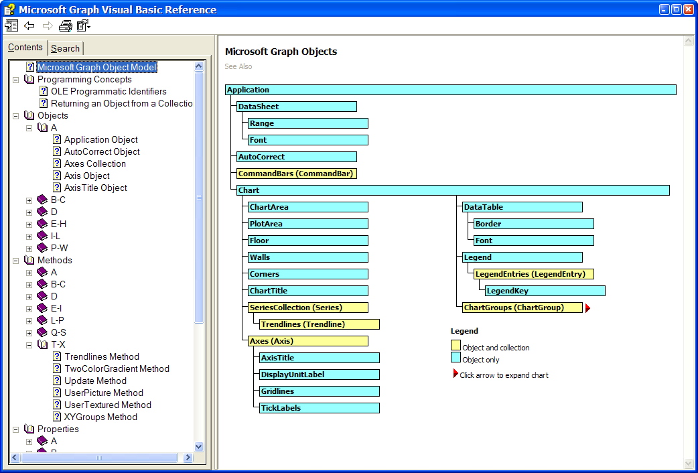Click the red arrow to expand ChartGroups

[587, 307]
